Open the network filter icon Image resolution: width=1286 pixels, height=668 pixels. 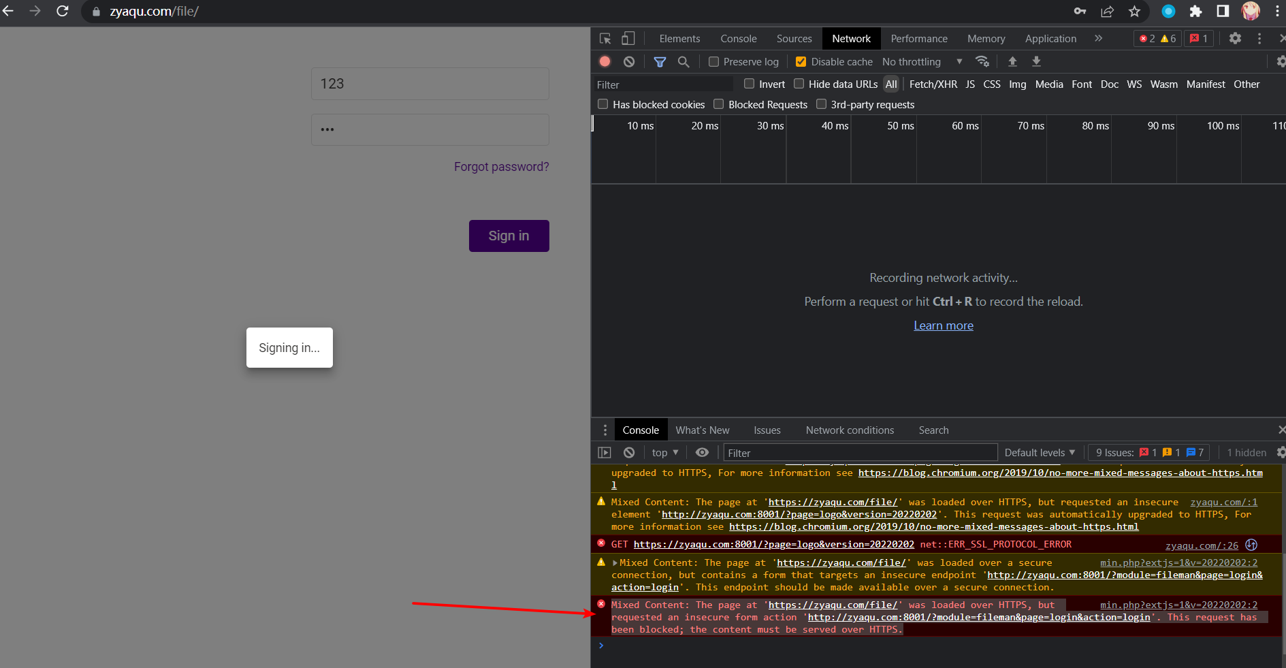point(659,61)
